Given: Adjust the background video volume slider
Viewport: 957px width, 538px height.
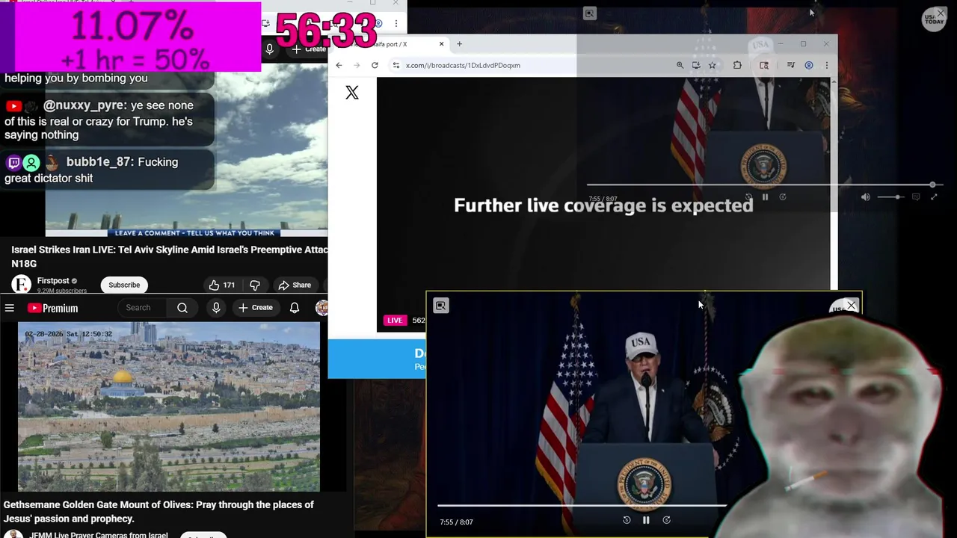Looking at the screenshot, I should (x=890, y=197).
